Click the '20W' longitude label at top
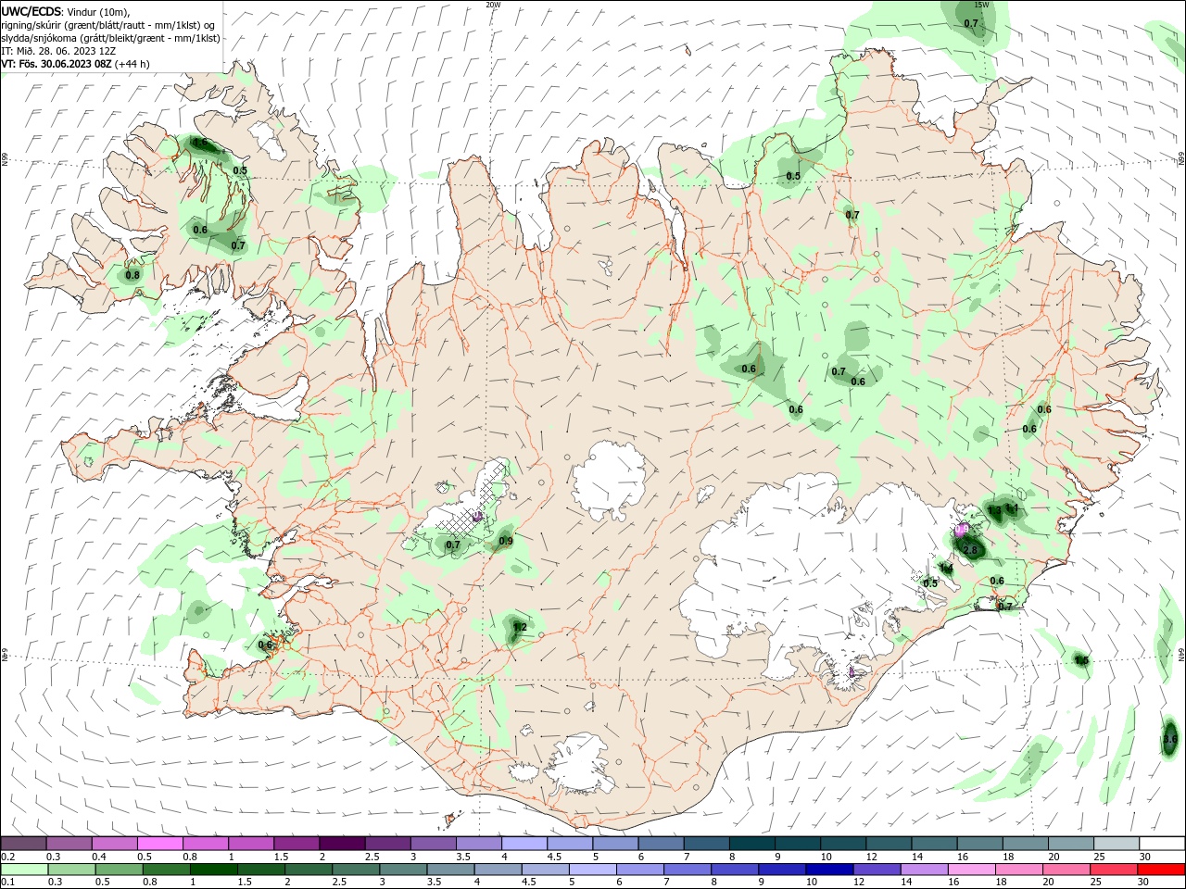1186x889 pixels. click(x=493, y=5)
